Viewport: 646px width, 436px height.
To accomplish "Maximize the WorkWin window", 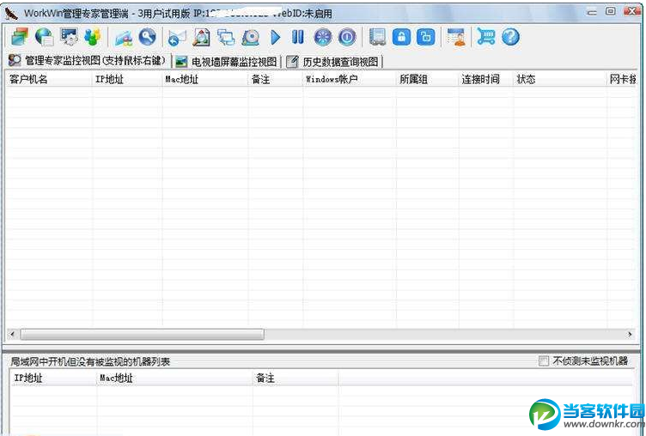I will (611, 11).
